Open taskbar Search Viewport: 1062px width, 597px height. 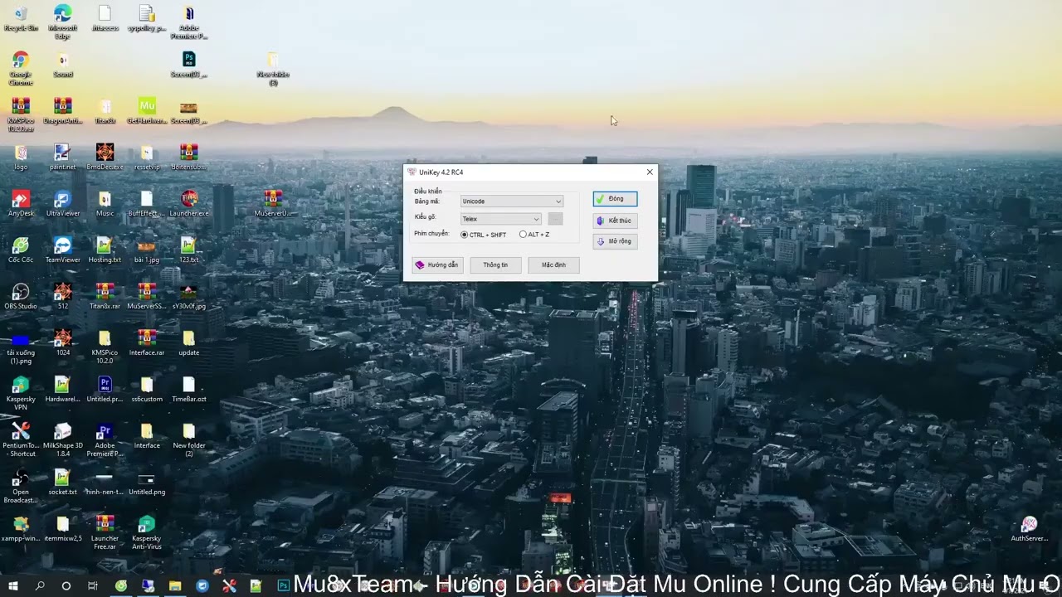coord(40,585)
